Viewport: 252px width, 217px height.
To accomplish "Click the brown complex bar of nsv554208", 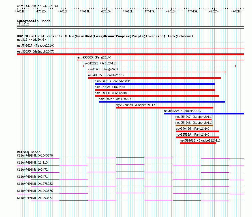I will click(194, 125).
